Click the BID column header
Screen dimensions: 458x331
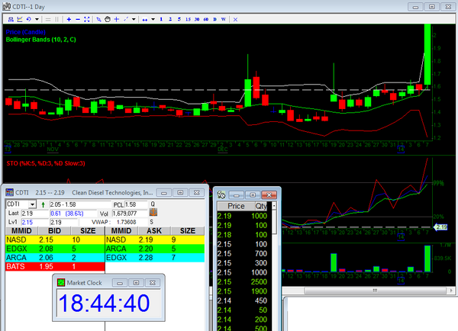point(54,231)
